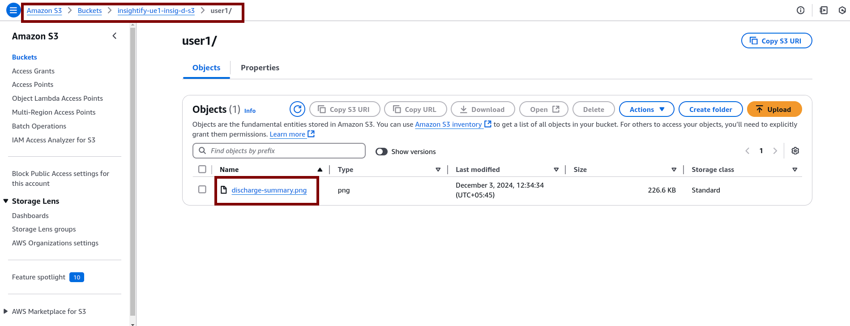Sort by the Name column arrow
The width and height of the screenshot is (850, 326).
(x=320, y=170)
